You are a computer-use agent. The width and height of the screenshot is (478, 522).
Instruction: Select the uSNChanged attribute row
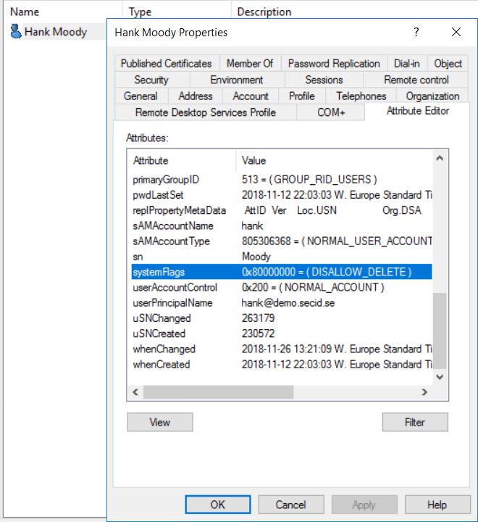click(x=282, y=318)
